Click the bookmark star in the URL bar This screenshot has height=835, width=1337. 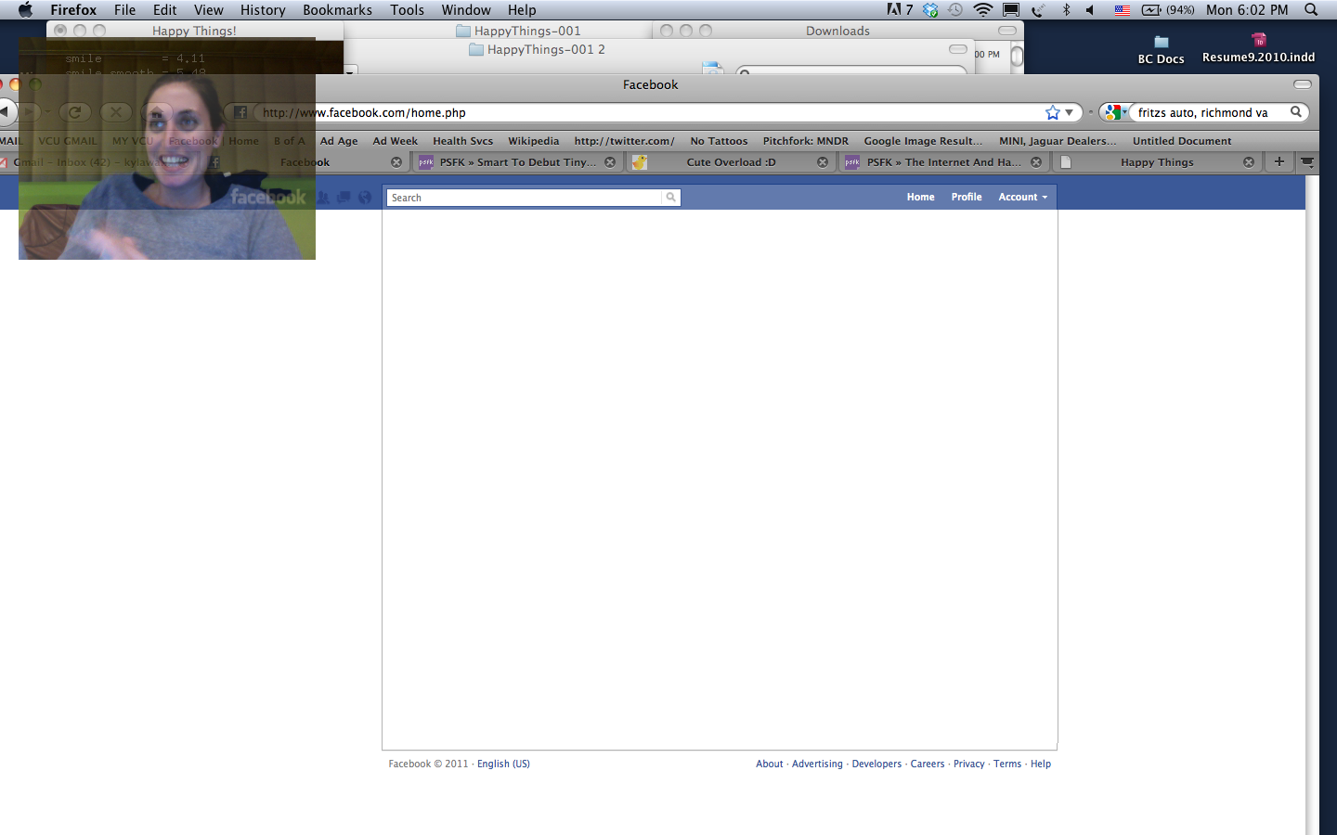tap(1052, 112)
